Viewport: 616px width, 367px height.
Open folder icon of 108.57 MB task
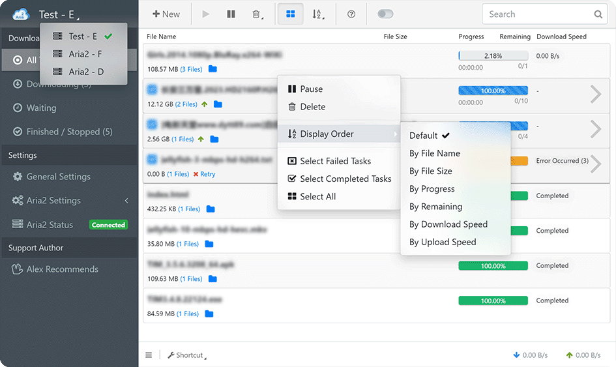click(x=213, y=69)
